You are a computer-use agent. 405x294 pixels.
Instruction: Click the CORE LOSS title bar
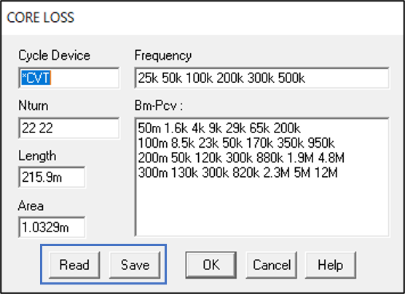coord(202,17)
